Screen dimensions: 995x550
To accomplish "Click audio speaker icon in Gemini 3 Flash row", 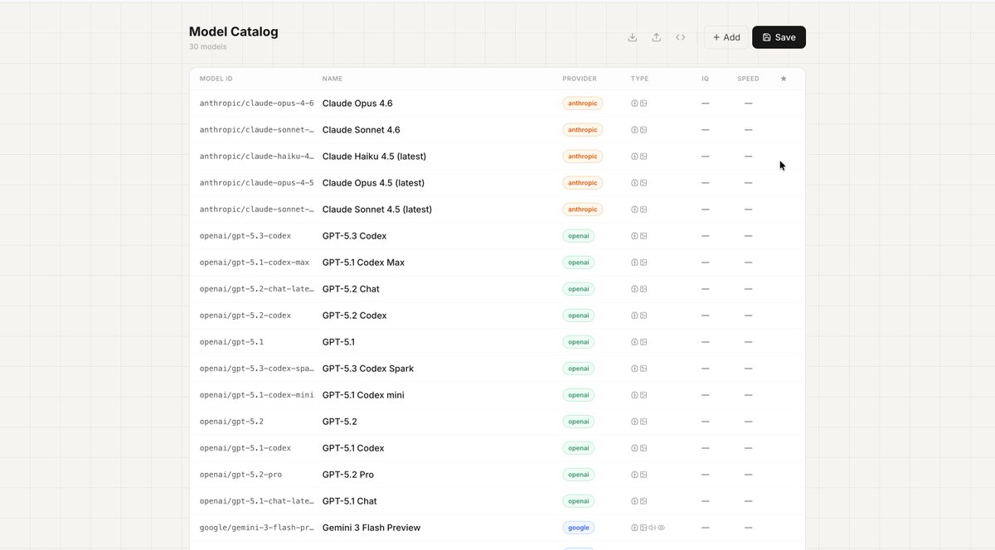I will tap(653, 528).
